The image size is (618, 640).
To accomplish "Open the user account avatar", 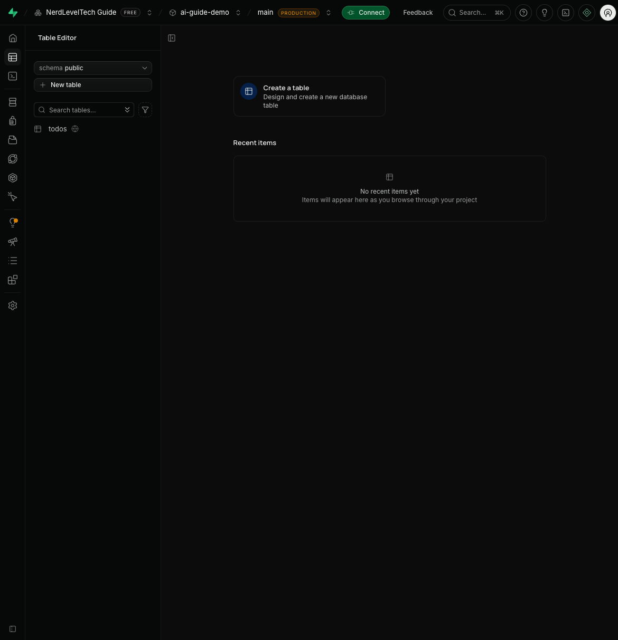I will point(608,13).
